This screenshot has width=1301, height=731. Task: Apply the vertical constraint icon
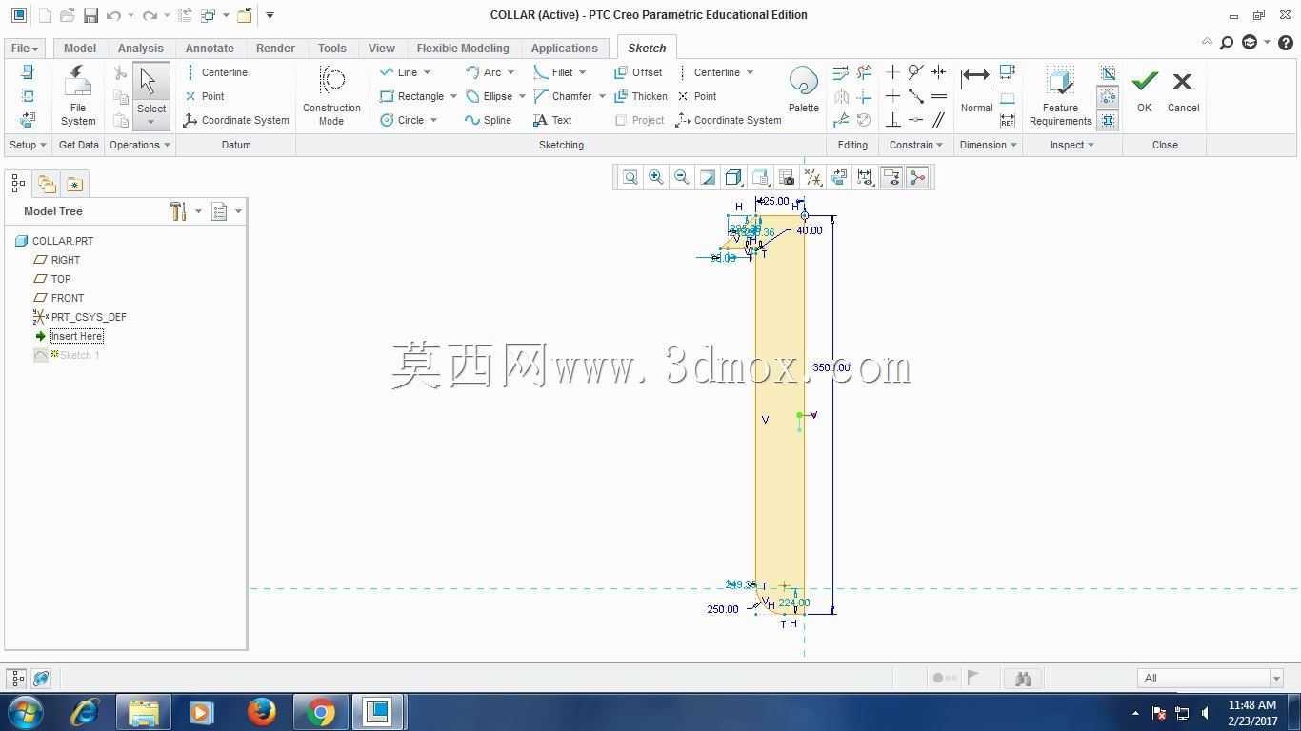(892, 72)
